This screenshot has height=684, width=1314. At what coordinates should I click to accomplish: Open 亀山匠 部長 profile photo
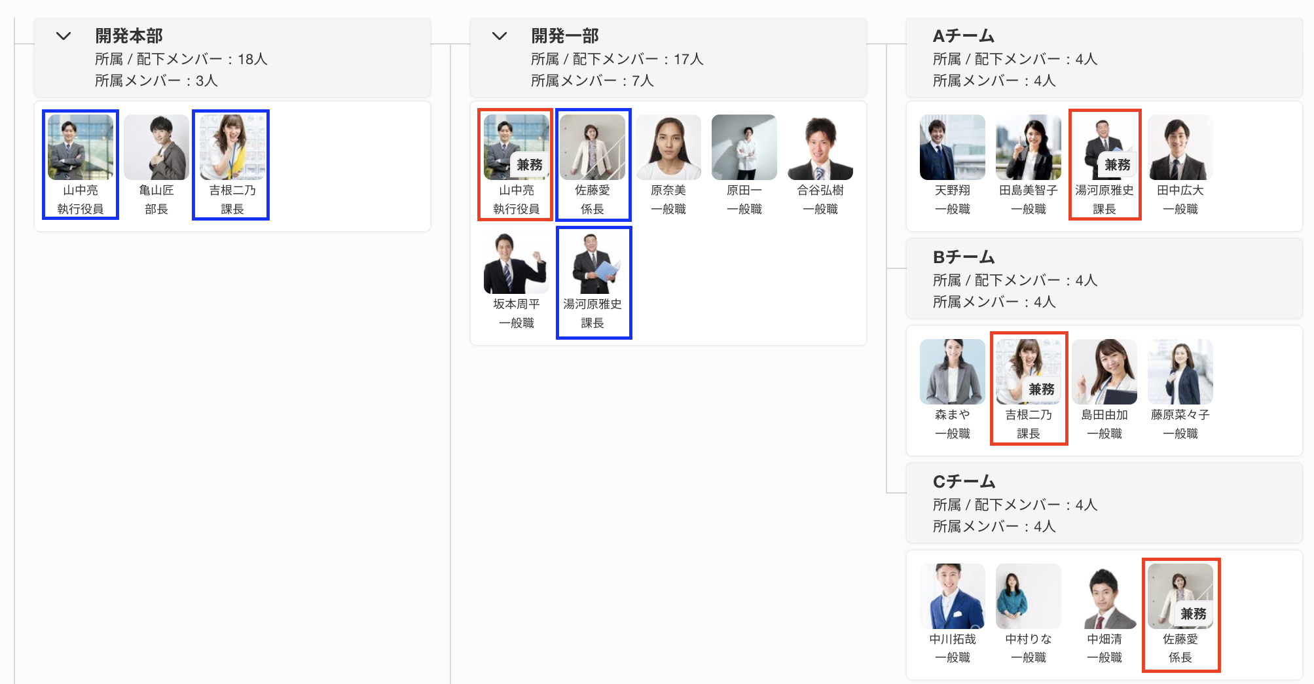point(156,147)
